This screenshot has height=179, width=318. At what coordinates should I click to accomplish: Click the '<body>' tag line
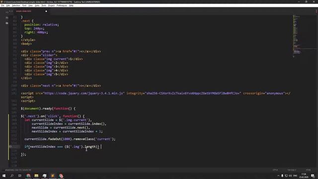(26, 44)
